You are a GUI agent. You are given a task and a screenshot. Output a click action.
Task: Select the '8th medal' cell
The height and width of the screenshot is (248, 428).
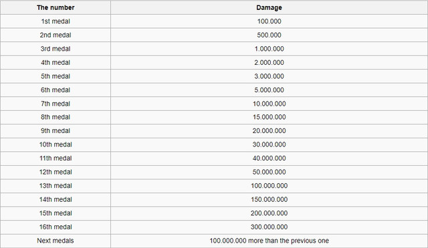pyautogui.click(x=56, y=117)
